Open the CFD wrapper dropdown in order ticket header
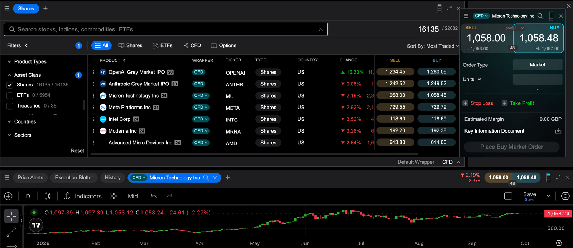 [x=481, y=16]
